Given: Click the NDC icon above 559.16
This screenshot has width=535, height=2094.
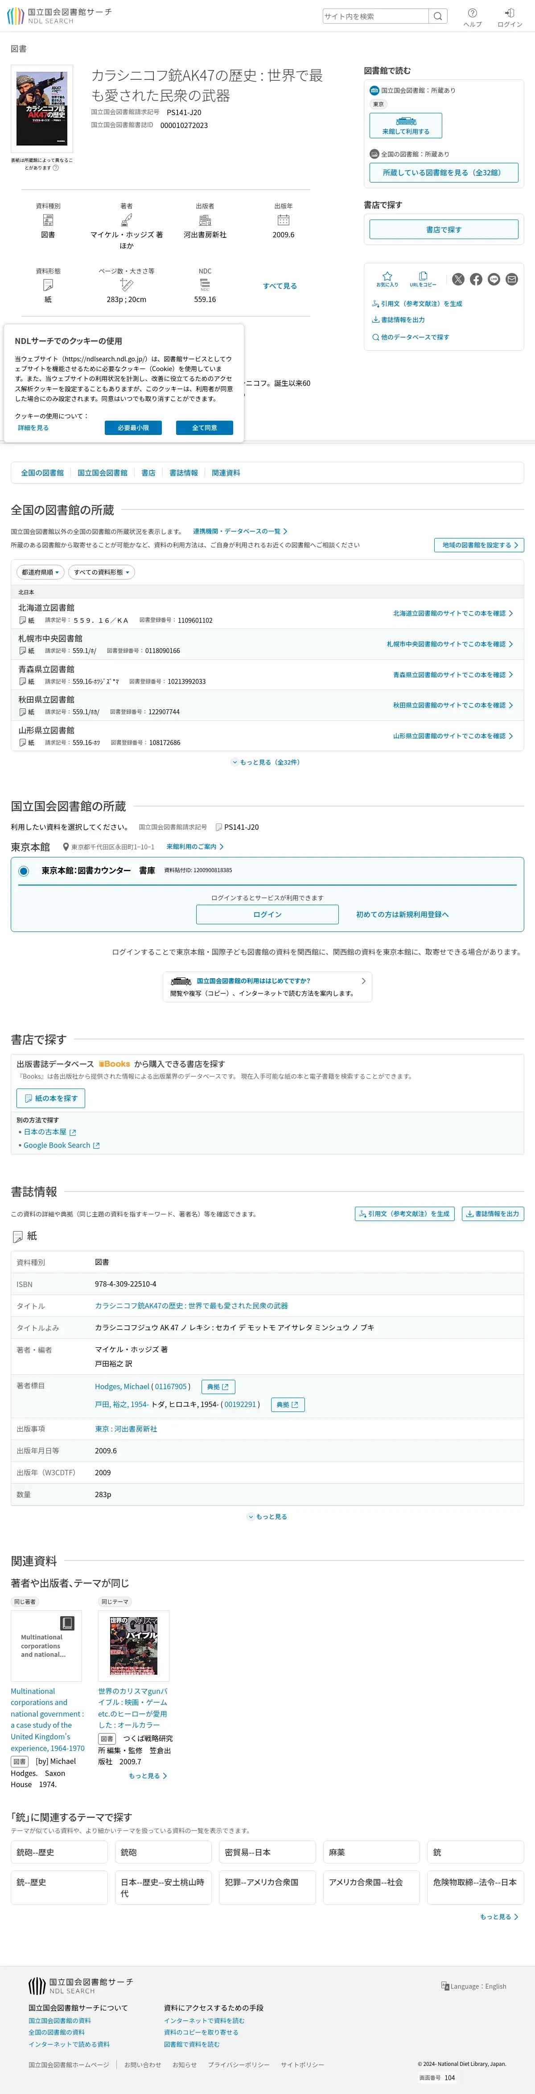Looking at the screenshot, I should 205,285.
